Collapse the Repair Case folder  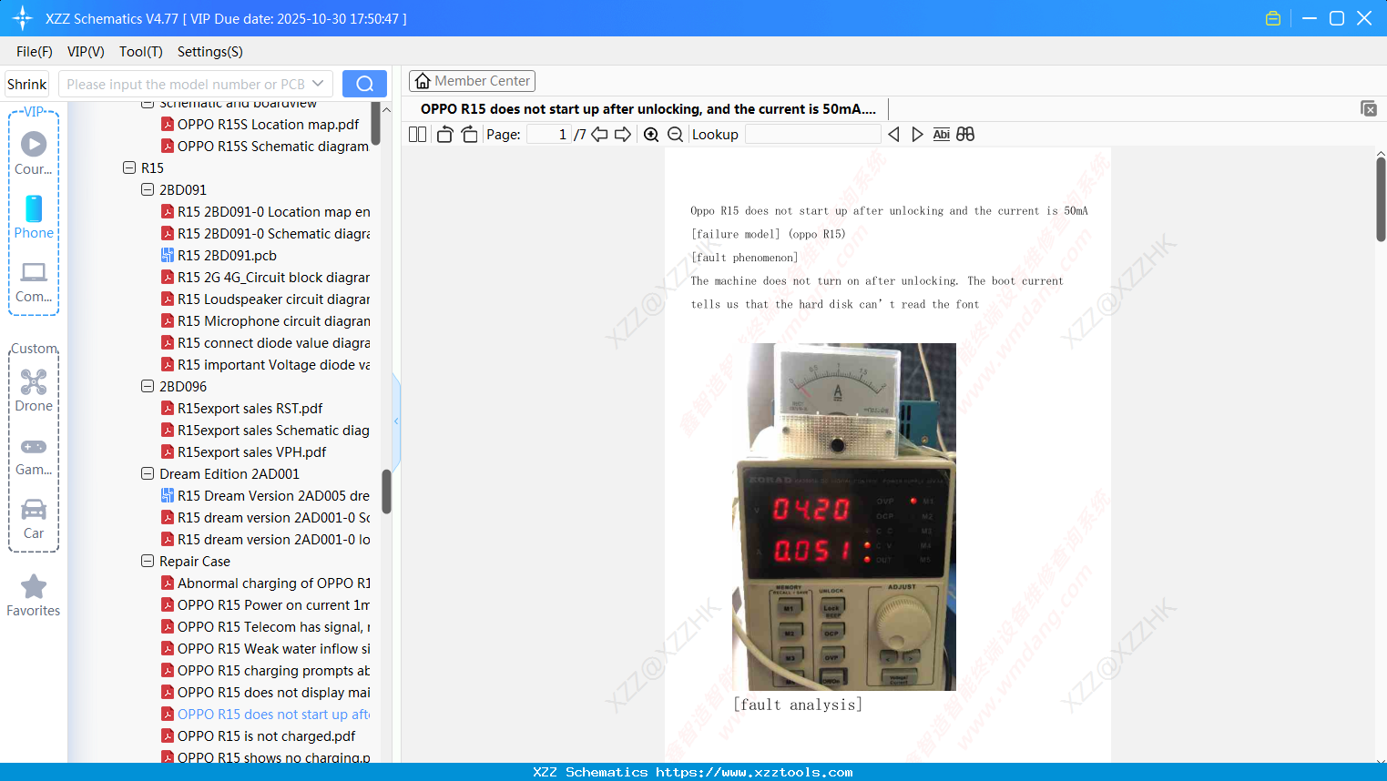point(148,562)
